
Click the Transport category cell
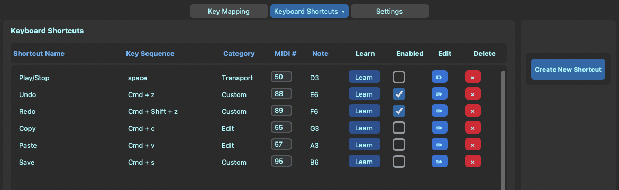point(237,78)
